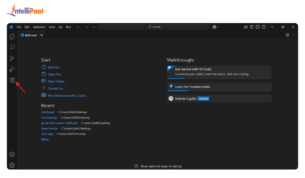Open the Go menu
The width and height of the screenshot is (305, 178).
tap(60, 27)
